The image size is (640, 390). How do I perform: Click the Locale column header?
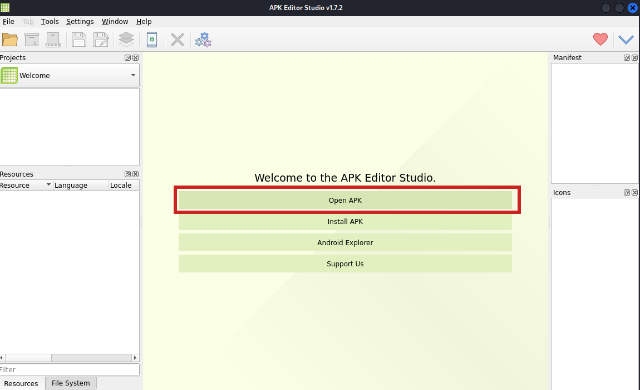click(124, 185)
